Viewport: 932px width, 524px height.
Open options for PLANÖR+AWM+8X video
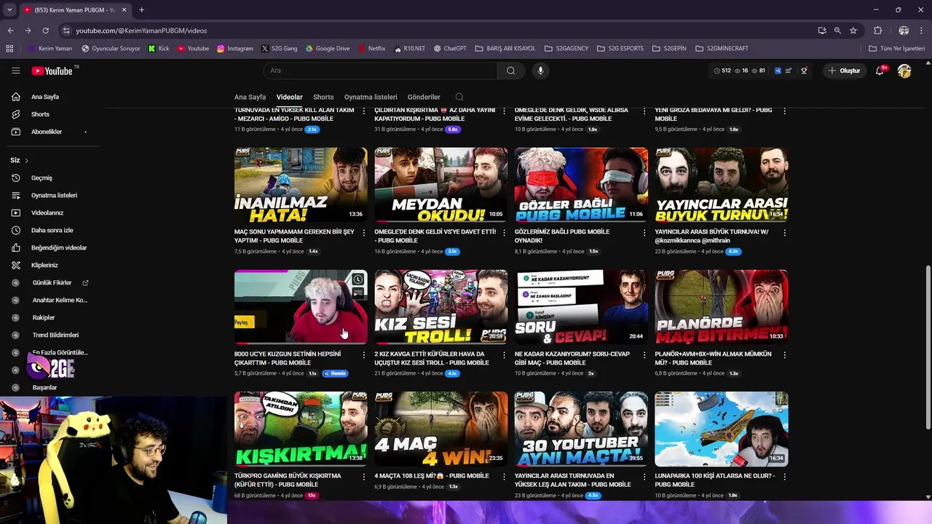pos(784,355)
